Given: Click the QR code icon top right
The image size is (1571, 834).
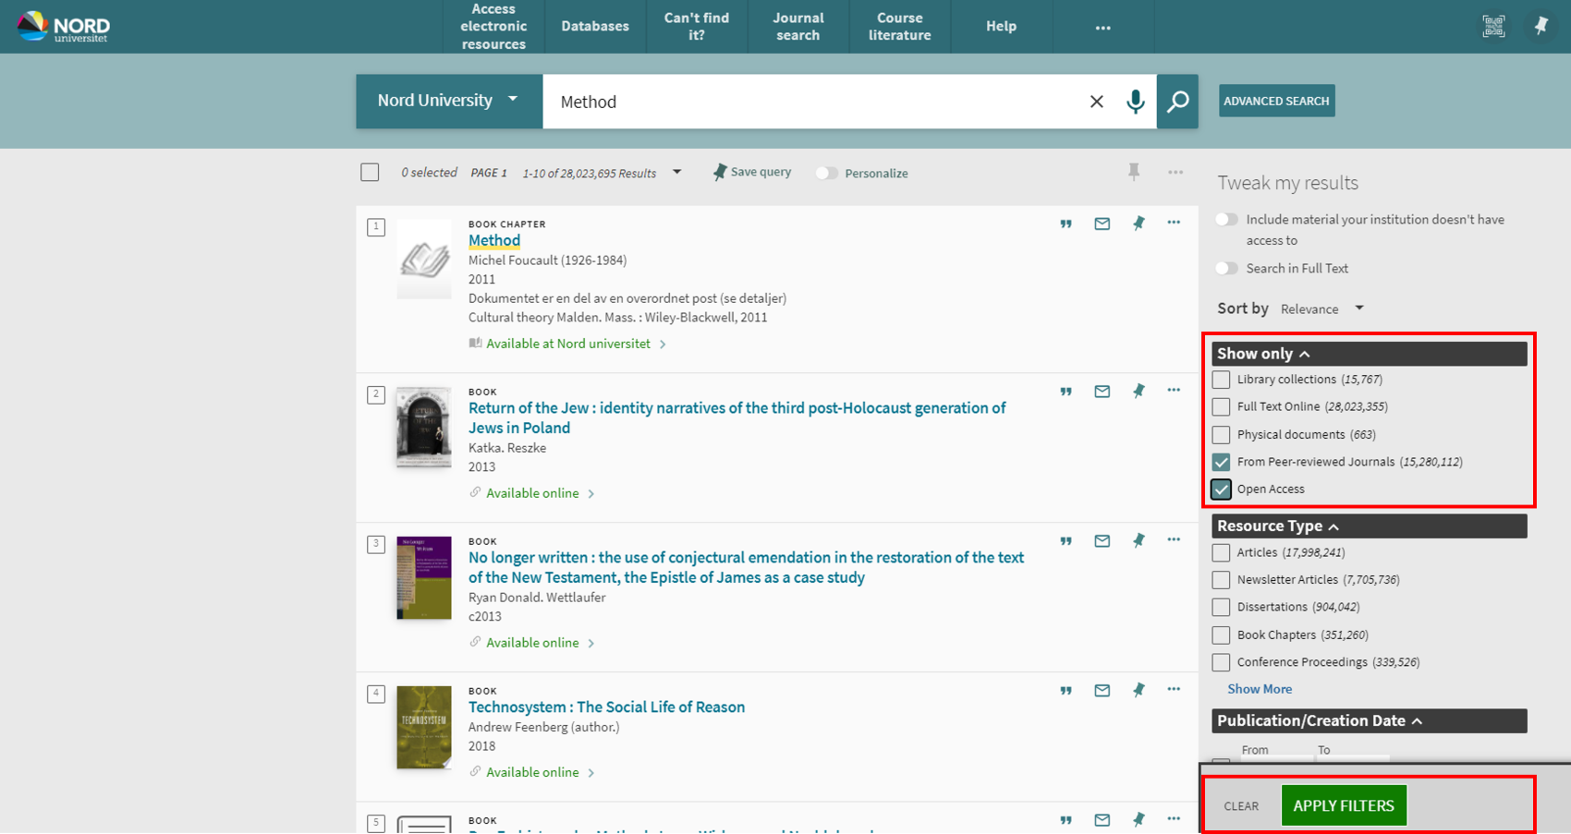Looking at the screenshot, I should pyautogui.click(x=1493, y=26).
